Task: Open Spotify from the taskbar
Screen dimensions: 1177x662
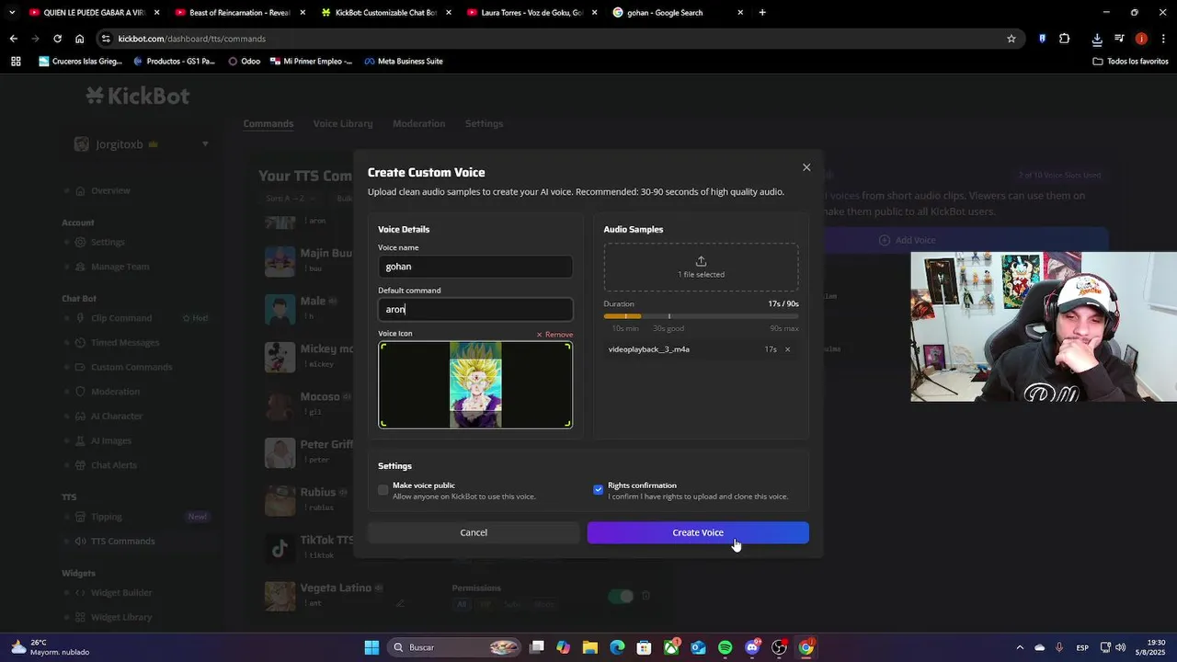Action: point(725,647)
